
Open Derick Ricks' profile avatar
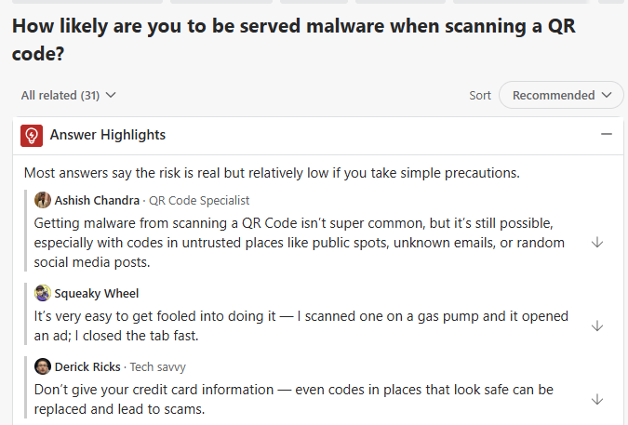click(43, 365)
